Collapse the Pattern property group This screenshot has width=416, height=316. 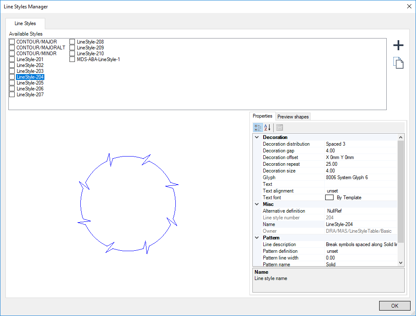(x=257, y=238)
